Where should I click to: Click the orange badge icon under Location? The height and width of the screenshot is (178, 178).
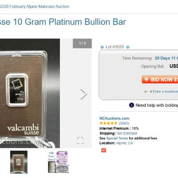tap(104, 150)
